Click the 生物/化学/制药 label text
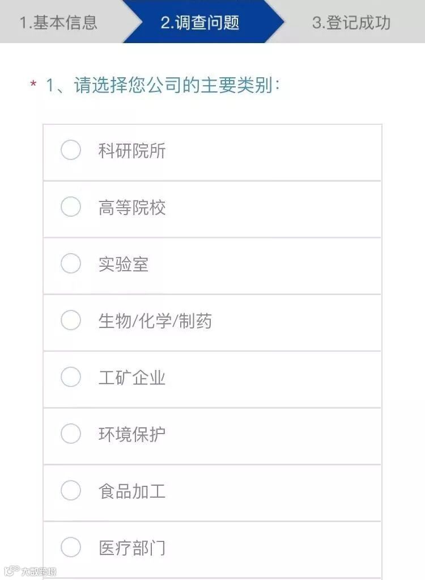The height and width of the screenshot is (580, 425). [155, 321]
